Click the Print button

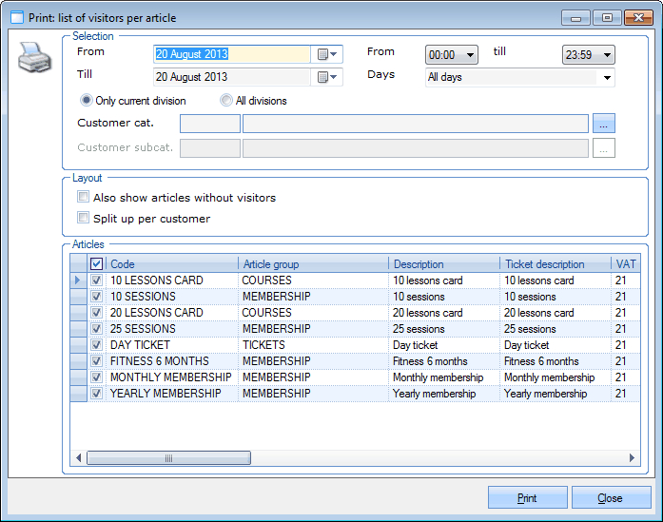coord(527,498)
